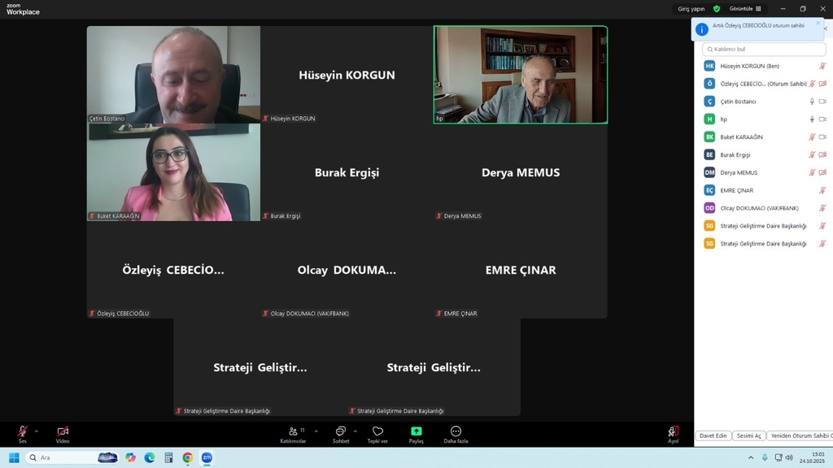This screenshot has height=468, width=833.
Task: Click the Ayrıl leave meeting icon
Action: 673,431
